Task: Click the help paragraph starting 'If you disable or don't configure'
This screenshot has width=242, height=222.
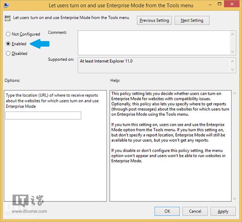Action: (168, 156)
